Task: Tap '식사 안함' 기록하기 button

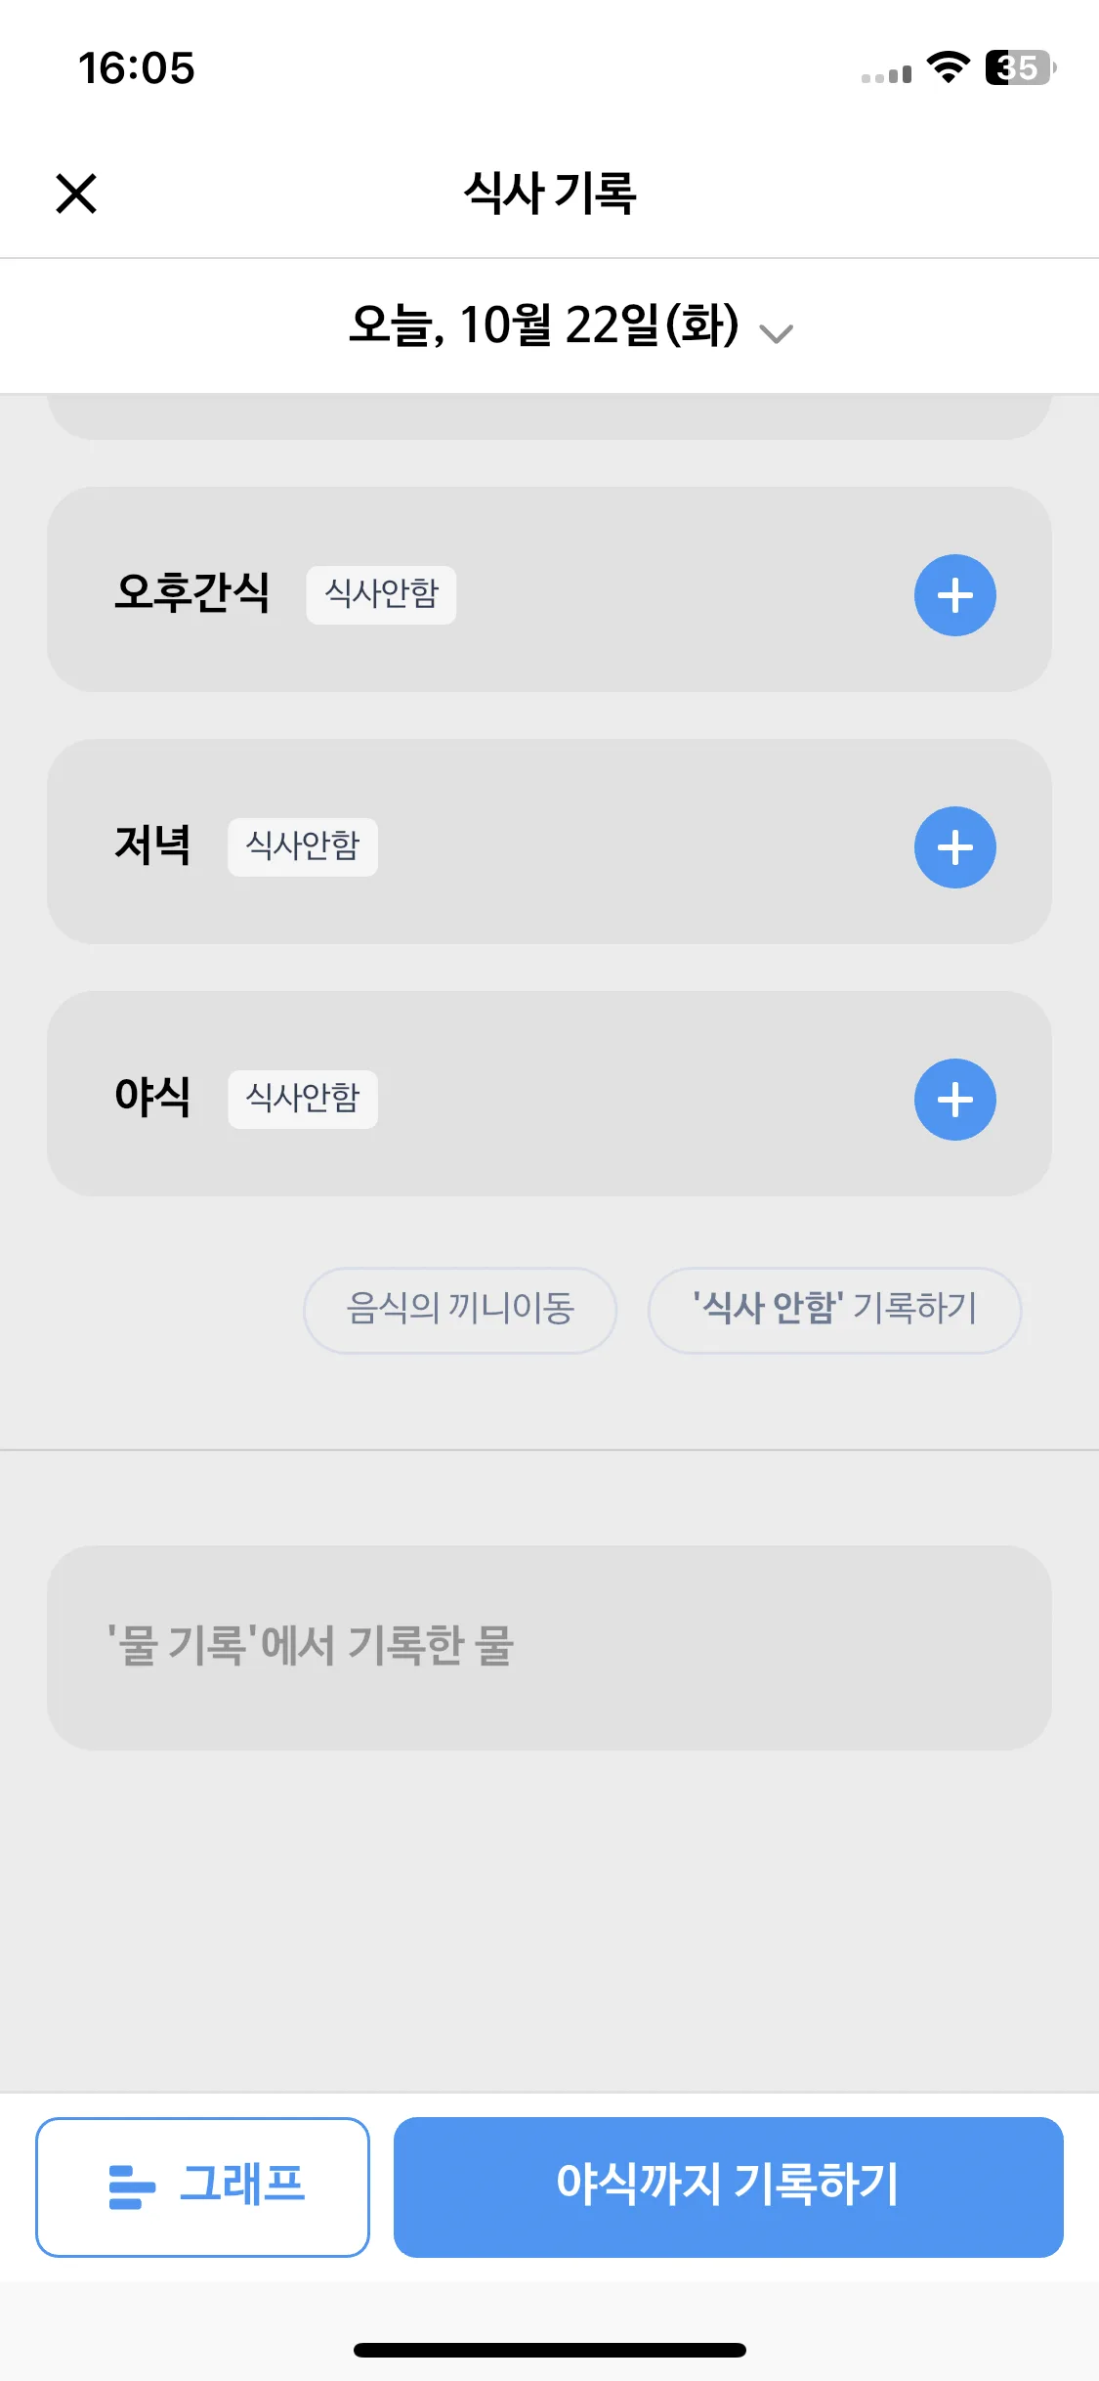Action: [x=834, y=1310]
